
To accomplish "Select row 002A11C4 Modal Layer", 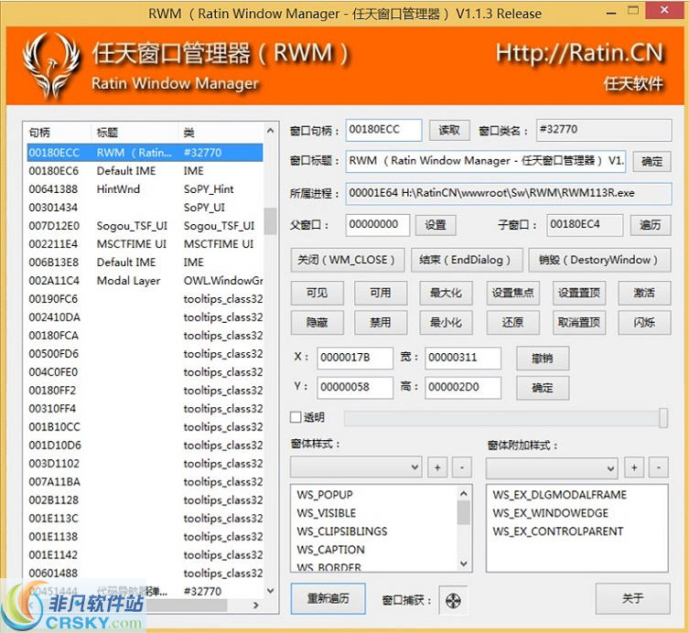I will coord(145,281).
